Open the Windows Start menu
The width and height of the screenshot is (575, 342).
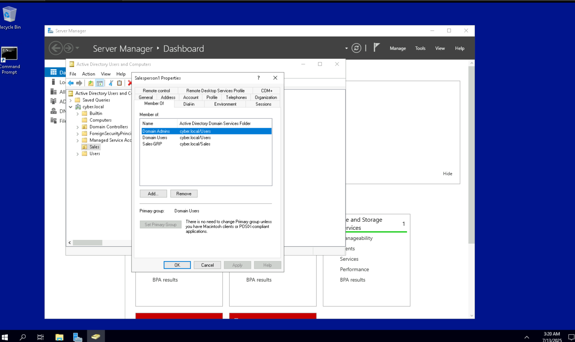(x=5, y=337)
